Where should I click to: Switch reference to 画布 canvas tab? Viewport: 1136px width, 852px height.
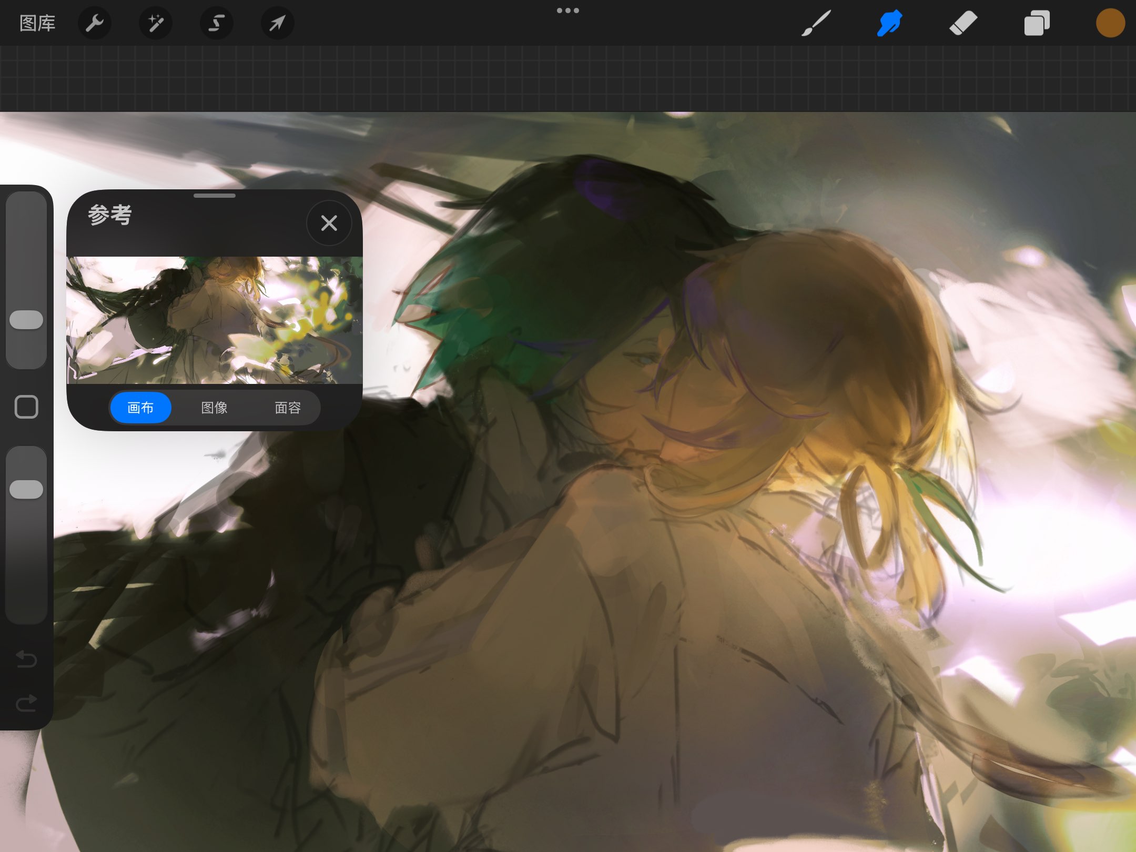click(140, 408)
